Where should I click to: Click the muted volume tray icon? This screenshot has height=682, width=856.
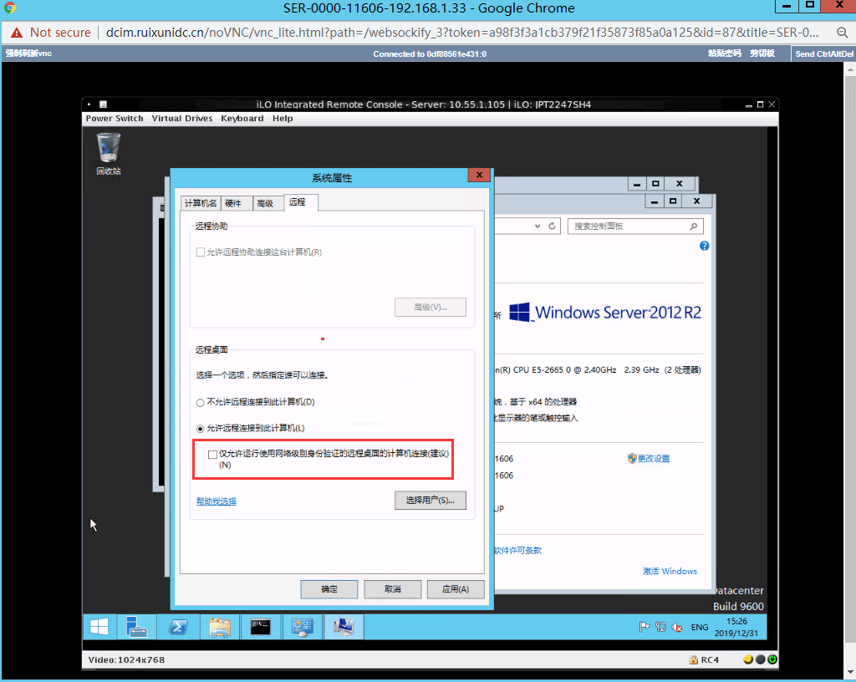pos(677,628)
